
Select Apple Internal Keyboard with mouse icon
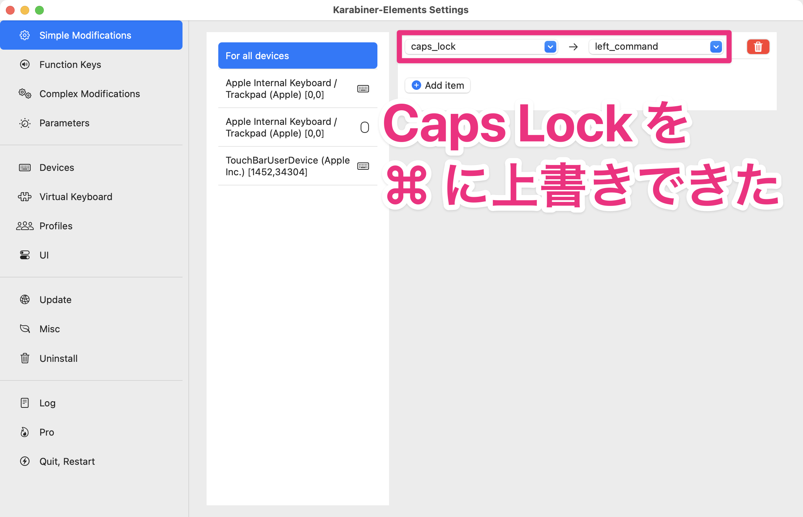(297, 127)
